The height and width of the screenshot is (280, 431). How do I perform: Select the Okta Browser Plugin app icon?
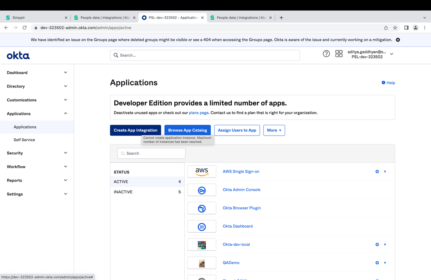(x=202, y=208)
